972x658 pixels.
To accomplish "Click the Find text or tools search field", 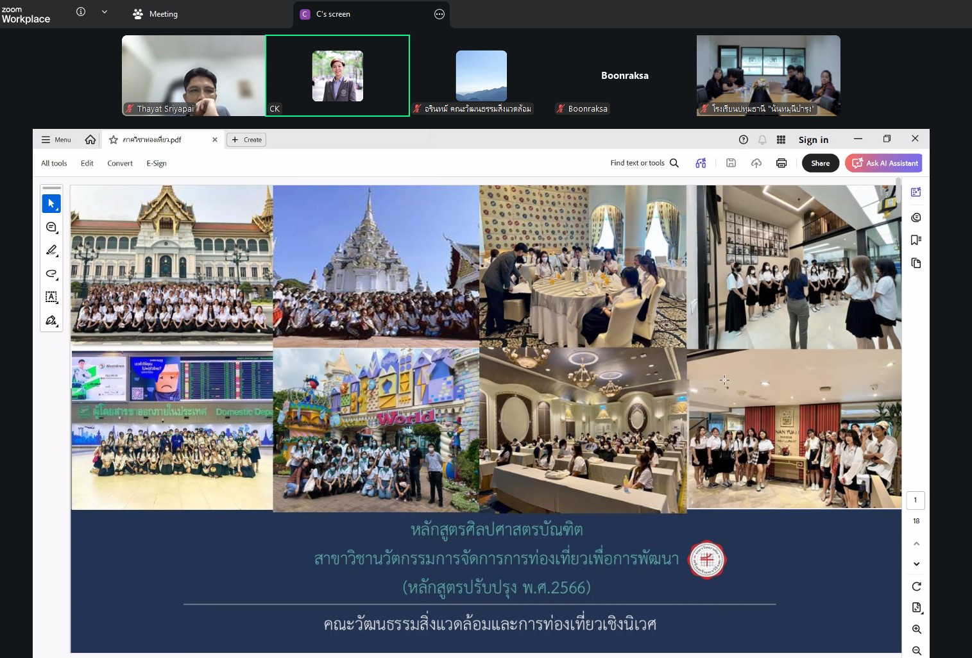I will pyautogui.click(x=644, y=163).
